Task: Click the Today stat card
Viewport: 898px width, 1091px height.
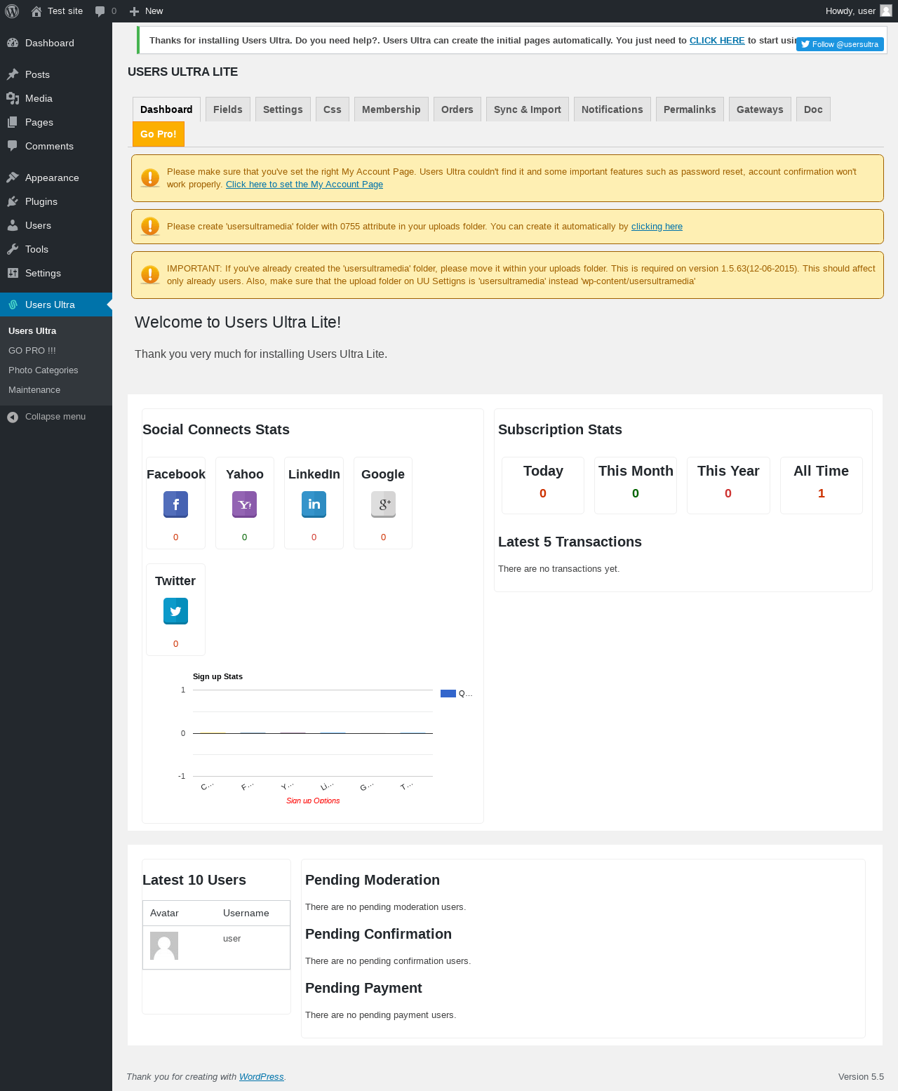Action: point(543,486)
